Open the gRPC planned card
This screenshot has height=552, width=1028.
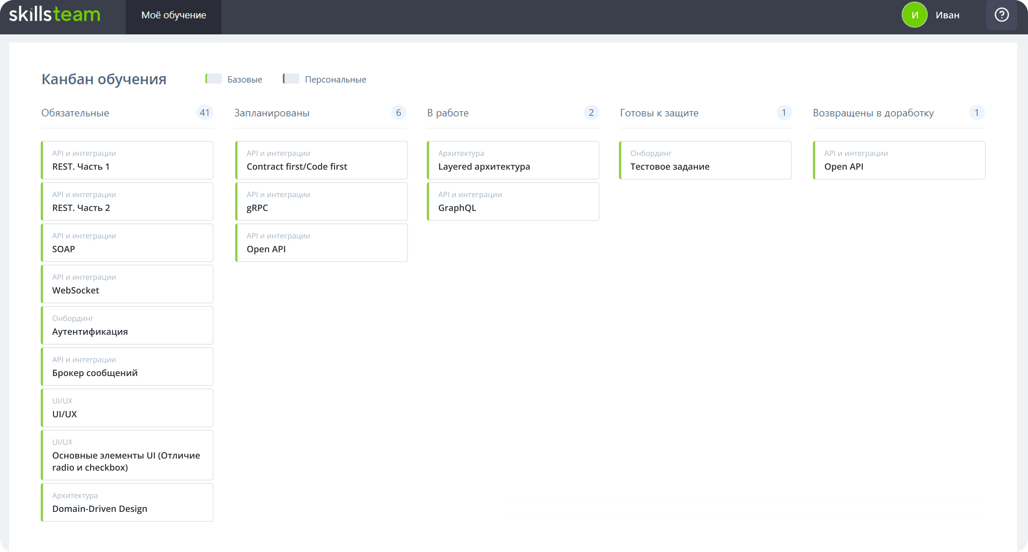[321, 201]
